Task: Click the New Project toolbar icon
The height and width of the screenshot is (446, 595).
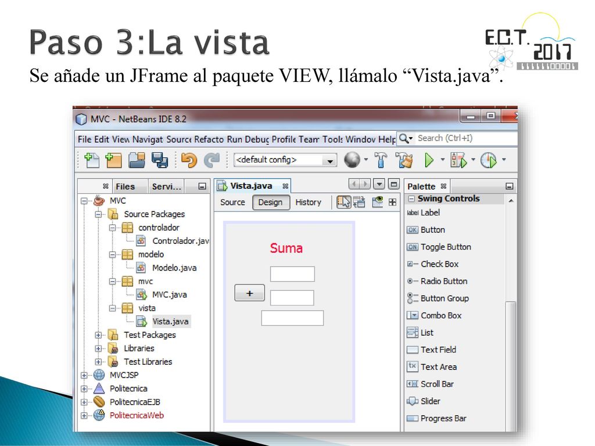Action: click(113, 160)
